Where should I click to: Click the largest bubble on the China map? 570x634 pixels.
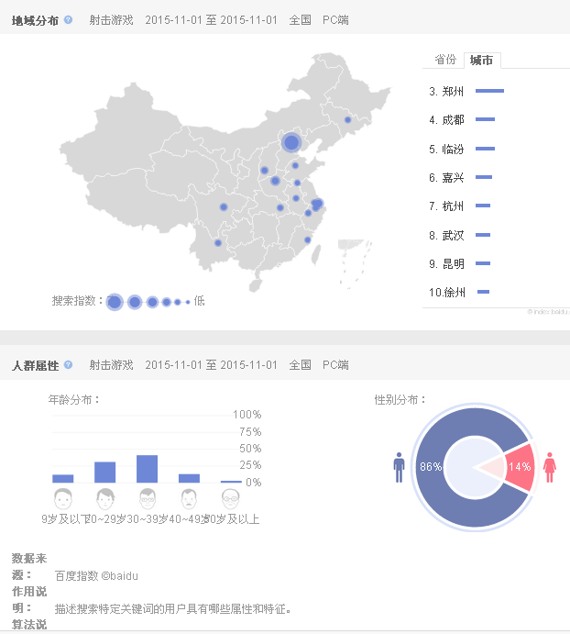click(291, 142)
